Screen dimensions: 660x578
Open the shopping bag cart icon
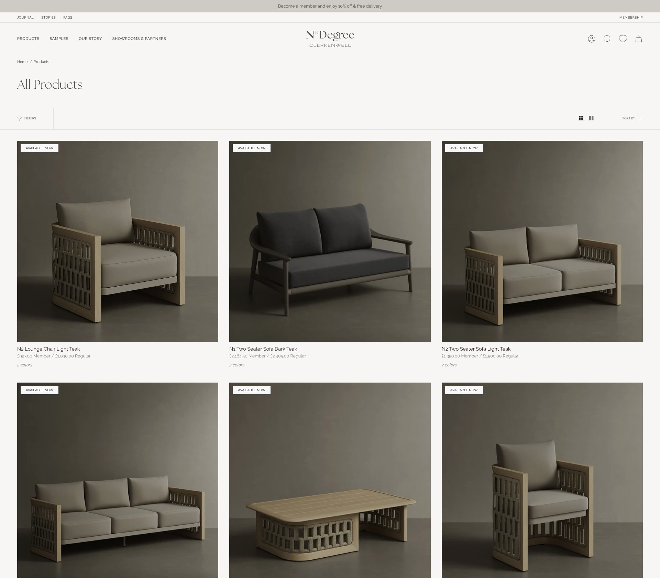(638, 39)
